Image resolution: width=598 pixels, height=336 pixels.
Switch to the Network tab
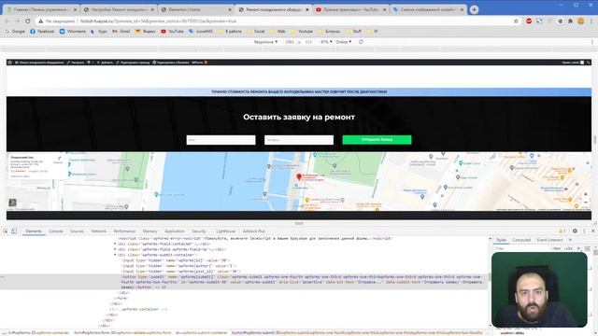[x=98, y=231]
